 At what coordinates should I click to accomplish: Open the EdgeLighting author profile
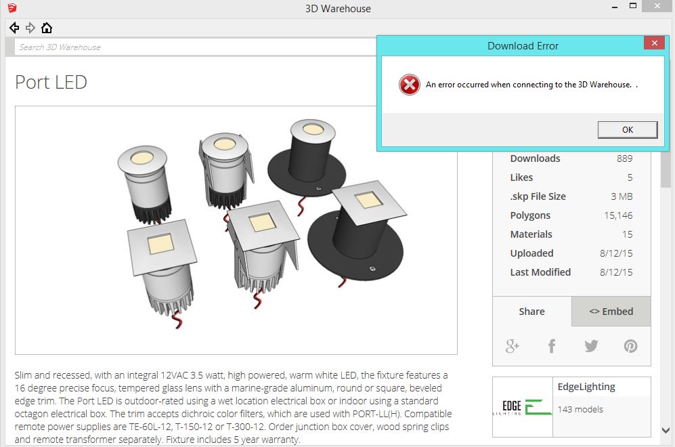coord(586,387)
